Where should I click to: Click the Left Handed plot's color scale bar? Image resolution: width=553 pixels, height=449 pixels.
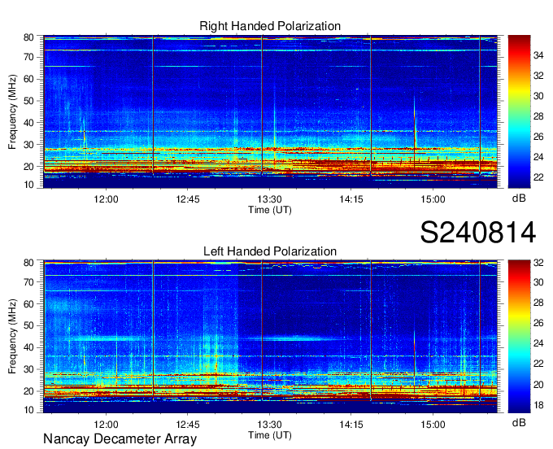(x=519, y=337)
